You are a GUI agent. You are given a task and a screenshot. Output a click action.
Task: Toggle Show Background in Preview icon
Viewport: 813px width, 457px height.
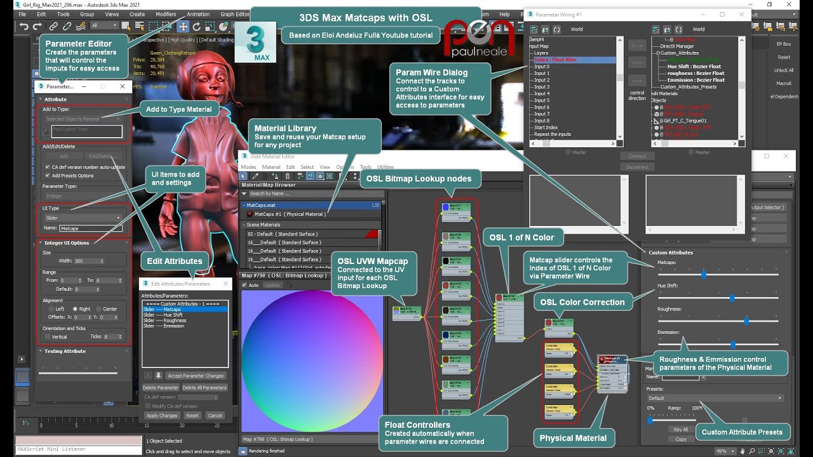[330, 176]
